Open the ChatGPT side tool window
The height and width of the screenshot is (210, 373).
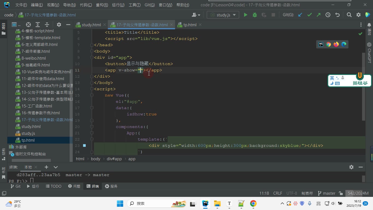(369, 52)
